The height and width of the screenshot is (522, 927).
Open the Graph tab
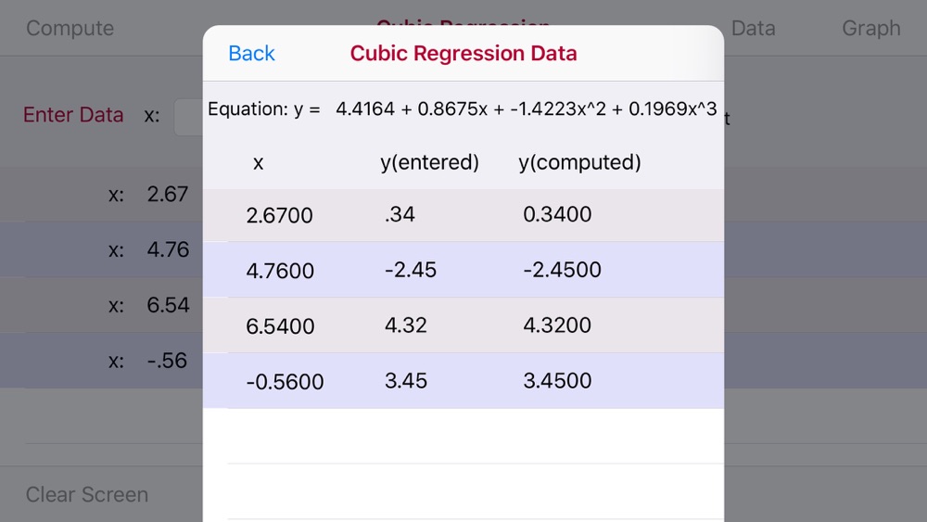870,28
